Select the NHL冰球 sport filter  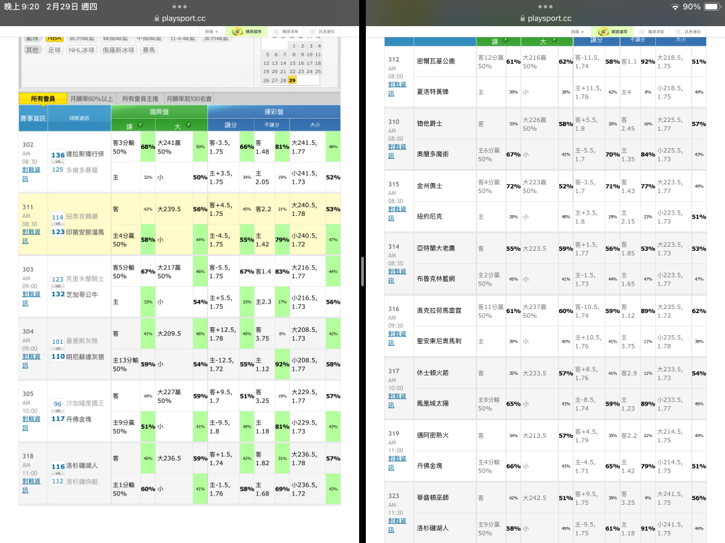81,50
